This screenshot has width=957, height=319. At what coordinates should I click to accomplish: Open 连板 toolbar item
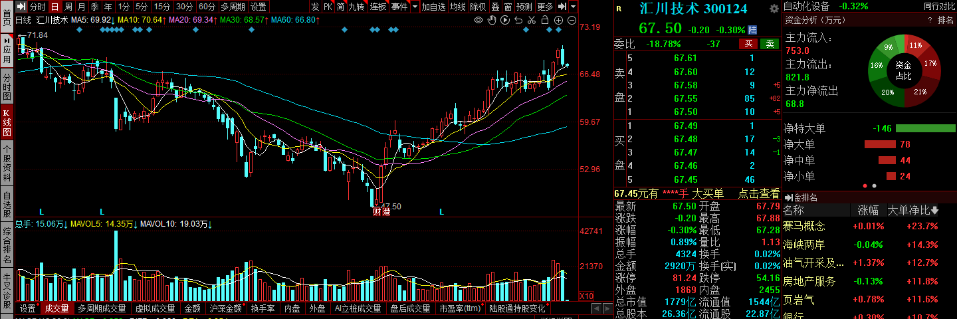pos(378,7)
